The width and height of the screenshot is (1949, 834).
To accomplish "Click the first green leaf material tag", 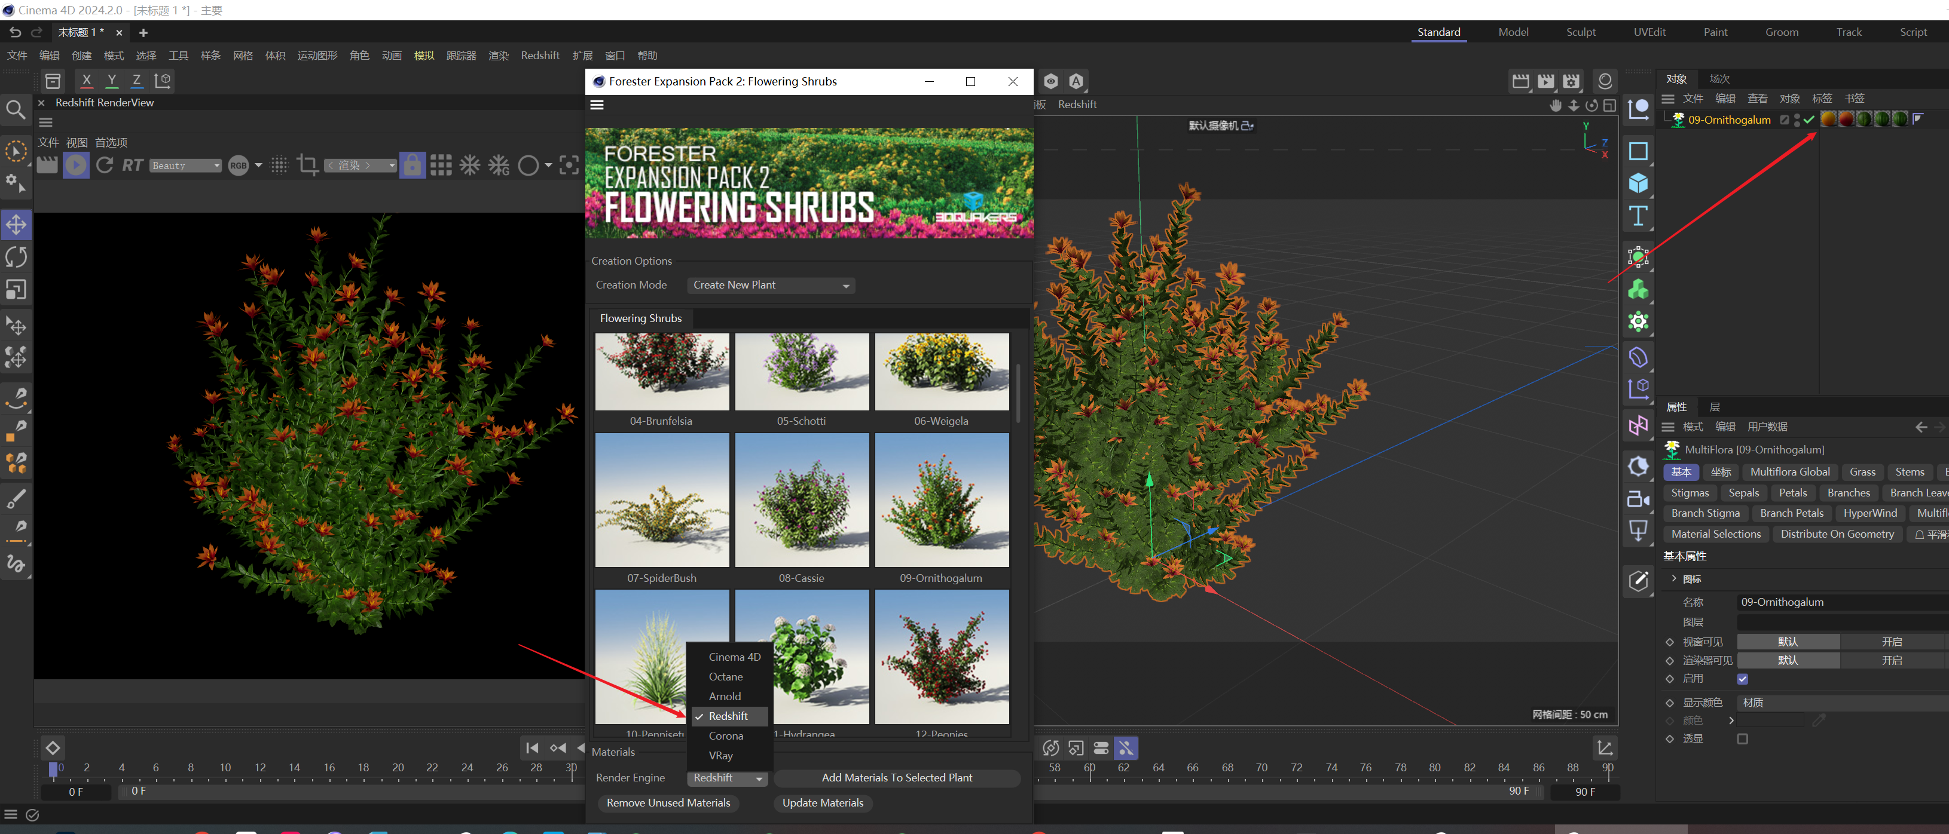I will 1864,119.
